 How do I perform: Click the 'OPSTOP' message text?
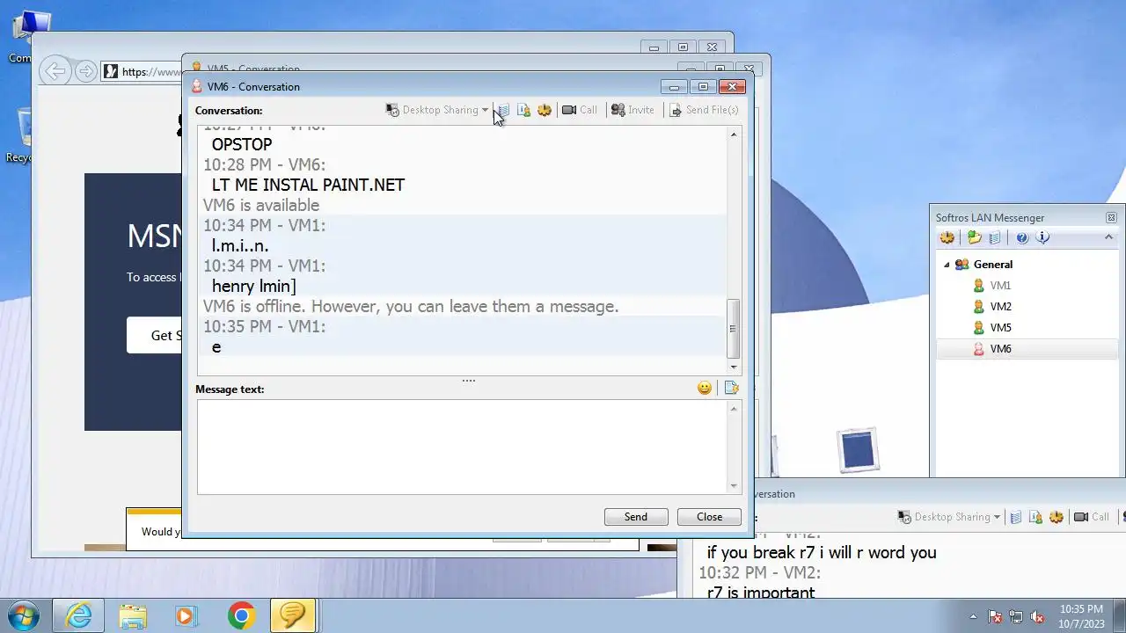point(242,144)
